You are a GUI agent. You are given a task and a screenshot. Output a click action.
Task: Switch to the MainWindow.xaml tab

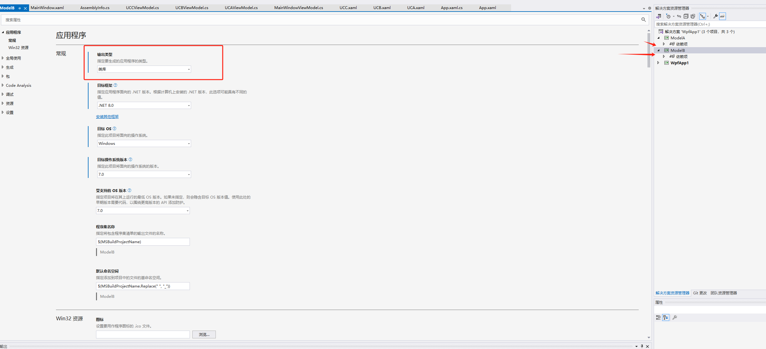(x=47, y=7)
